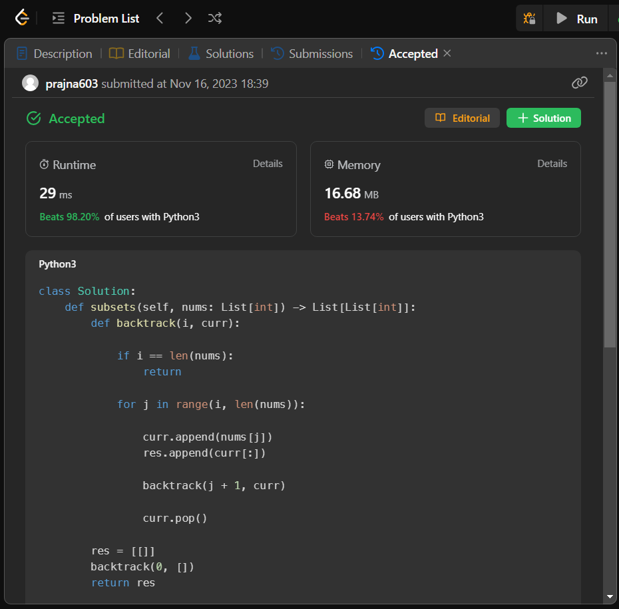Pick a random problem with shuffle icon
The height and width of the screenshot is (609, 619).
[215, 19]
